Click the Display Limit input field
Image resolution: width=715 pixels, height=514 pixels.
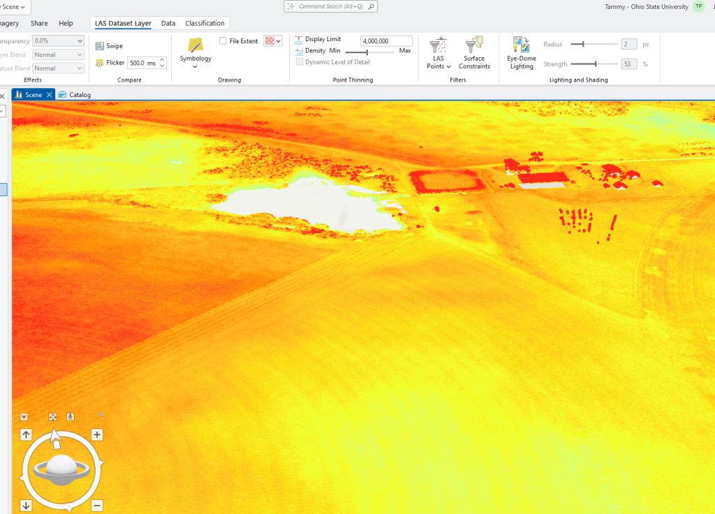pyautogui.click(x=384, y=40)
